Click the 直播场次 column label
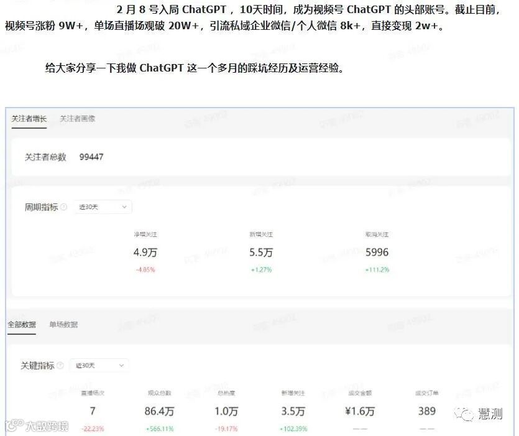 point(93,393)
